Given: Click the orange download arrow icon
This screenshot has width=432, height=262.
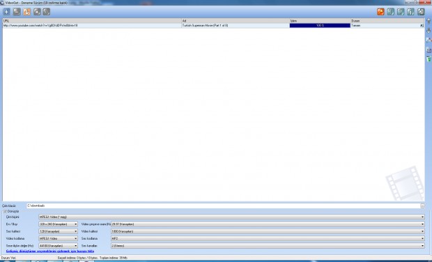Looking at the screenshot, I should click(26, 12).
